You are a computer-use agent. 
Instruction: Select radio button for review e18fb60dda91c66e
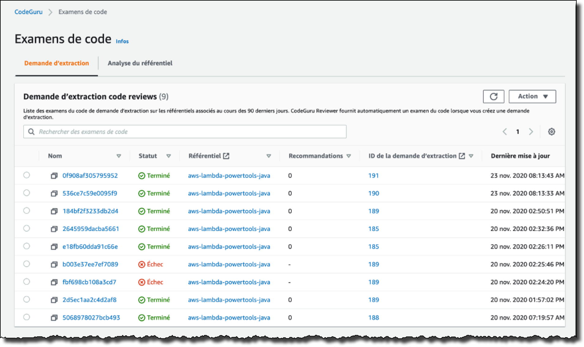27,246
